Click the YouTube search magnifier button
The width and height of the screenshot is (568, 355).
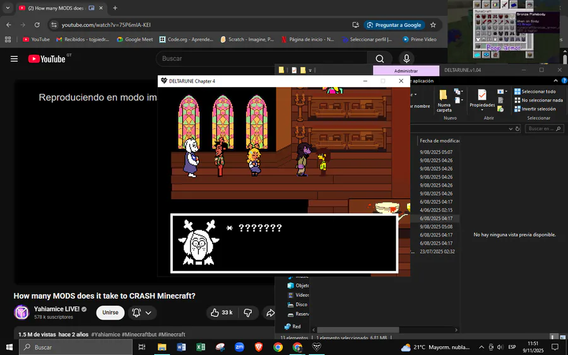point(379,59)
